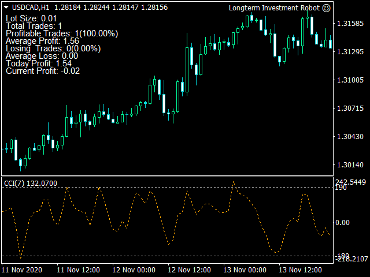This screenshot has width=370, height=277.
Task: Click 'Profitable Trades: 1(100.00%)' text
Action: point(62,33)
